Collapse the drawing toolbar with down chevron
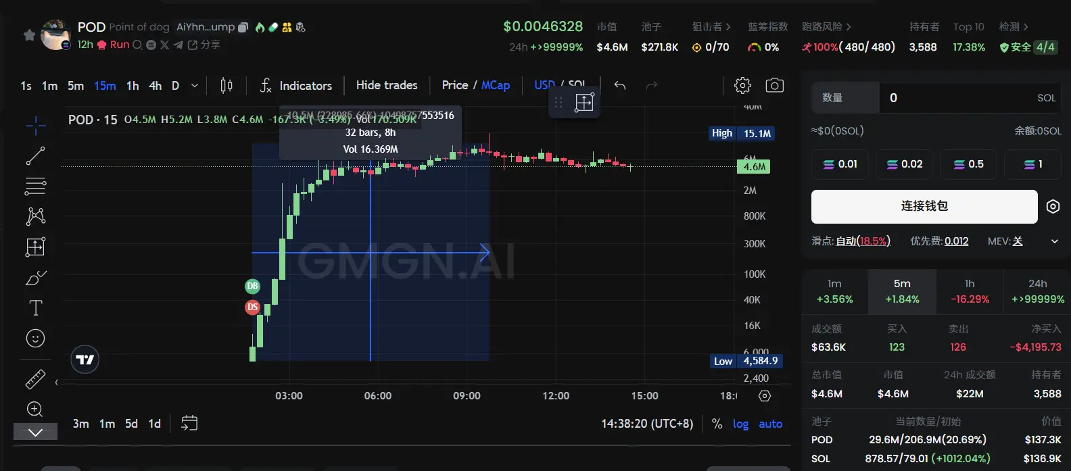The width and height of the screenshot is (1071, 471). pos(35,432)
